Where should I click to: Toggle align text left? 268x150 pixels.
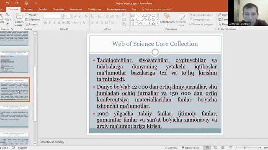93,22
